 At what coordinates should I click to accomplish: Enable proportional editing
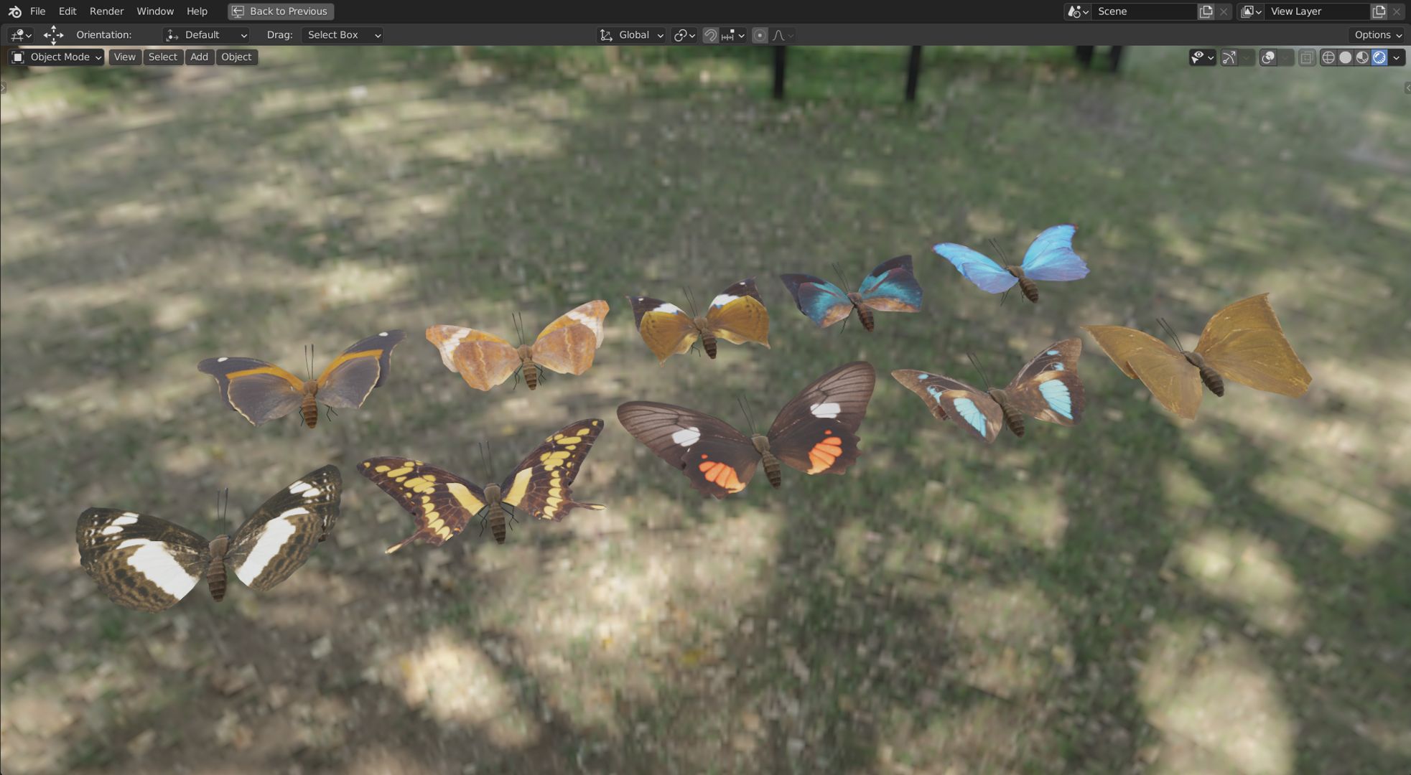click(760, 35)
